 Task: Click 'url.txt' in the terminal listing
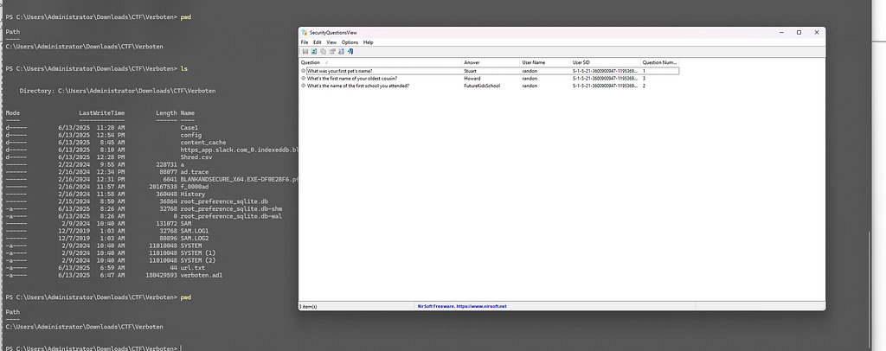click(x=193, y=267)
